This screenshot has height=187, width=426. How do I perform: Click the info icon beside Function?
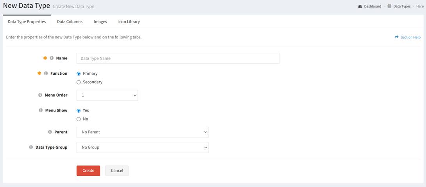click(46, 74)
